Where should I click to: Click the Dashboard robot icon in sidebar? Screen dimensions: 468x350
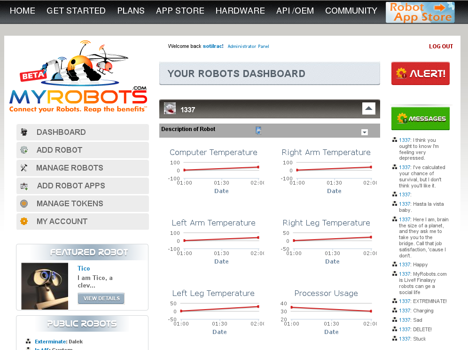pos(24,132)
